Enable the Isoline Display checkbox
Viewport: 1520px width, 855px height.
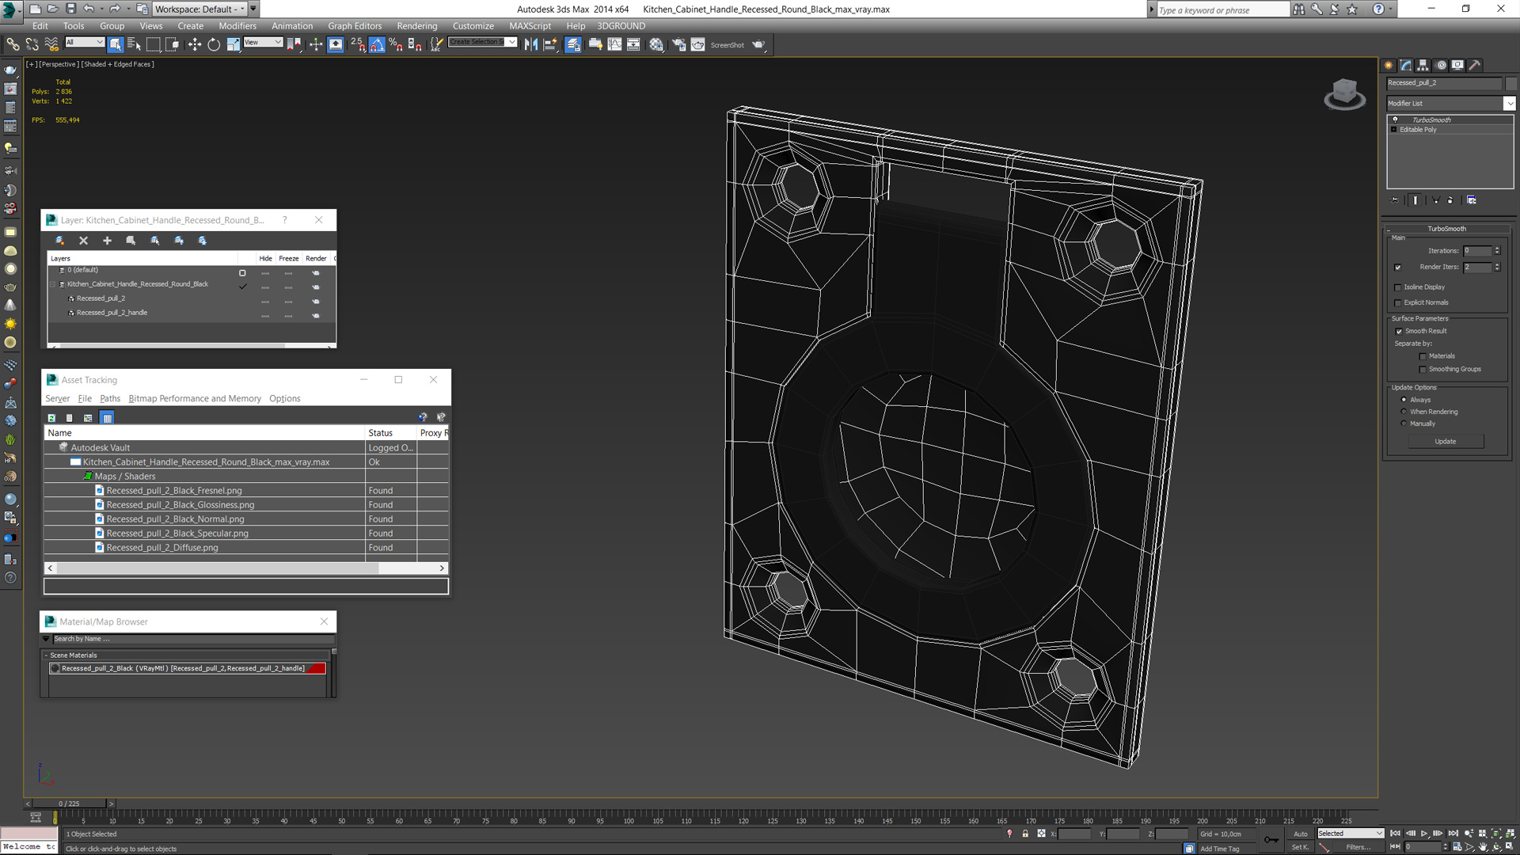click(1398, 287)
